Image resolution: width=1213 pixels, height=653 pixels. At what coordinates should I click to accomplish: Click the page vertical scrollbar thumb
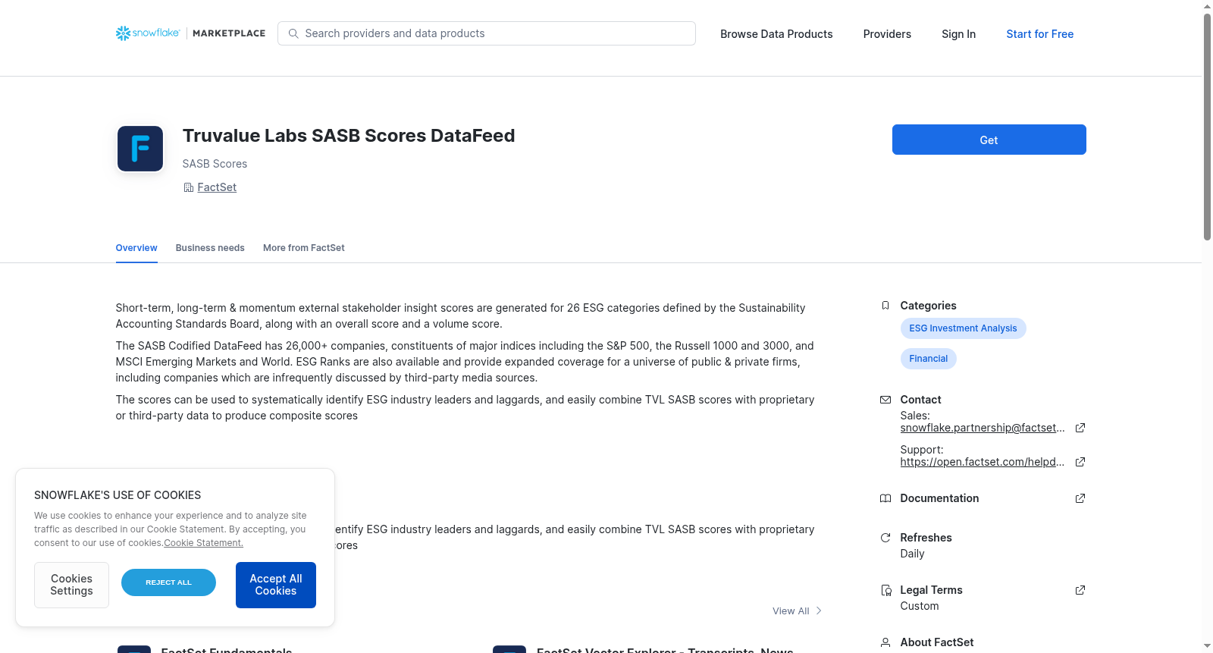click(x=1207, y=127)
